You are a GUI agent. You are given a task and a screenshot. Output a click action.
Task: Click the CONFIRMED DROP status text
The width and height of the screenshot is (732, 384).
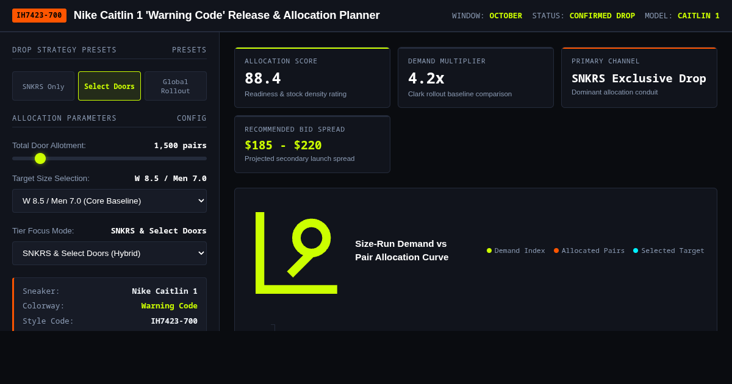(x=602, y=15)
